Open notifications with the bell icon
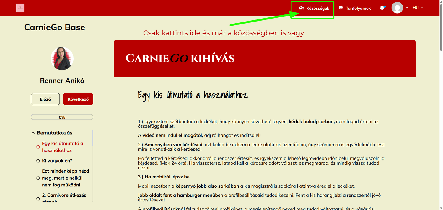The height and width of the screenshot is (210, 443). (382, 8)
